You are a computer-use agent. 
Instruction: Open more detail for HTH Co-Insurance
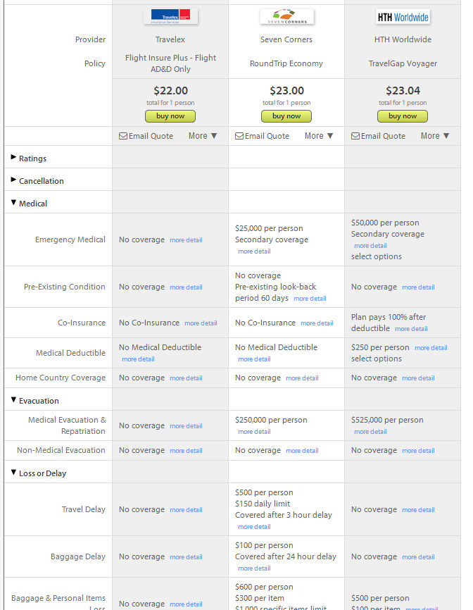click(x=411, y=329)
